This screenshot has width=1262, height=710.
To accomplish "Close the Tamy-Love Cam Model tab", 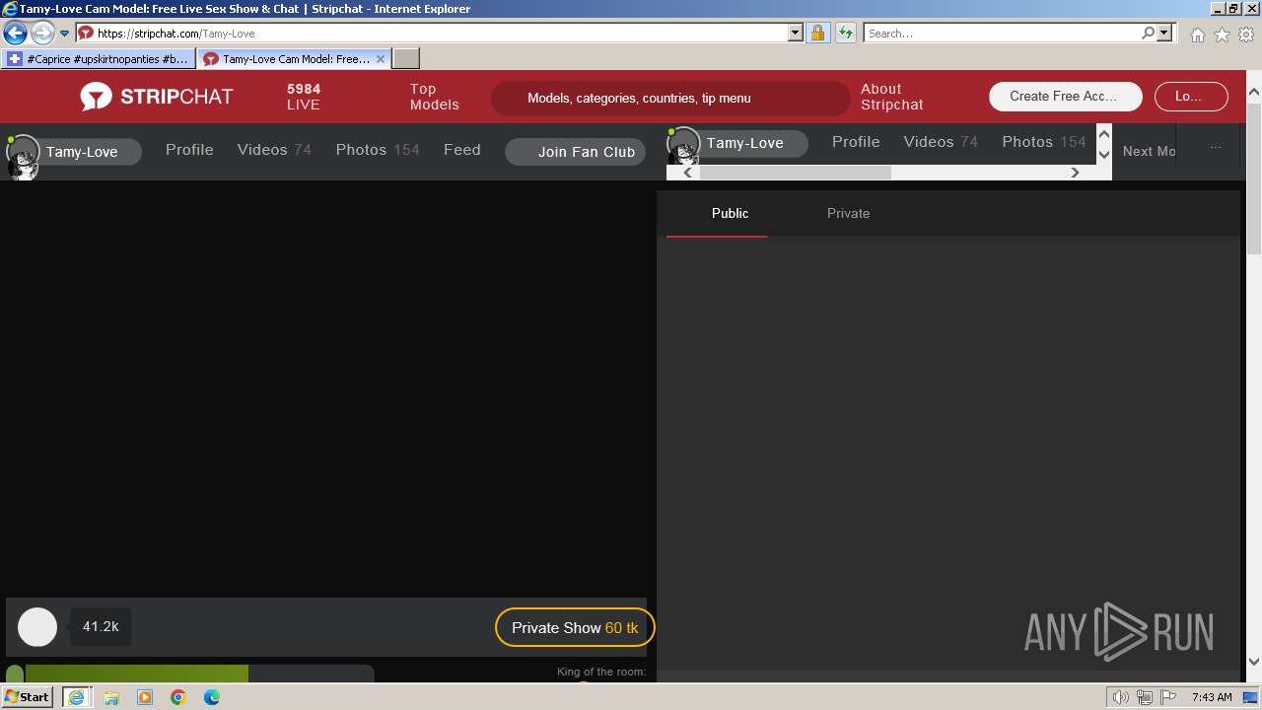I will tap(381, 58).
